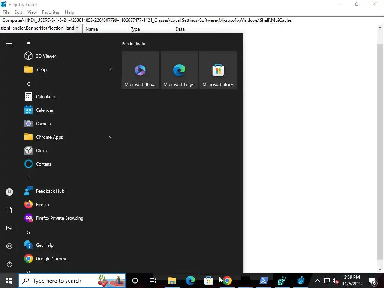Expand the 7-Zip folder chevron
The image size is (384, 288).
tap(110, 69)
